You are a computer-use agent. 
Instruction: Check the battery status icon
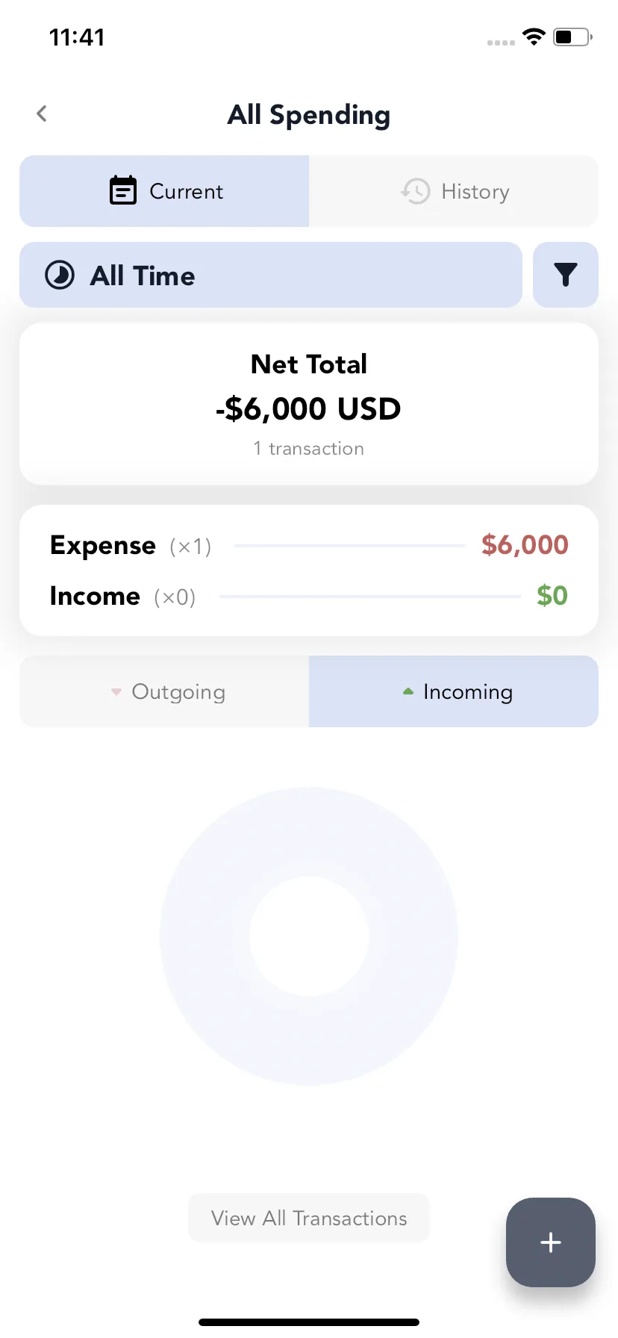point(572,37)
